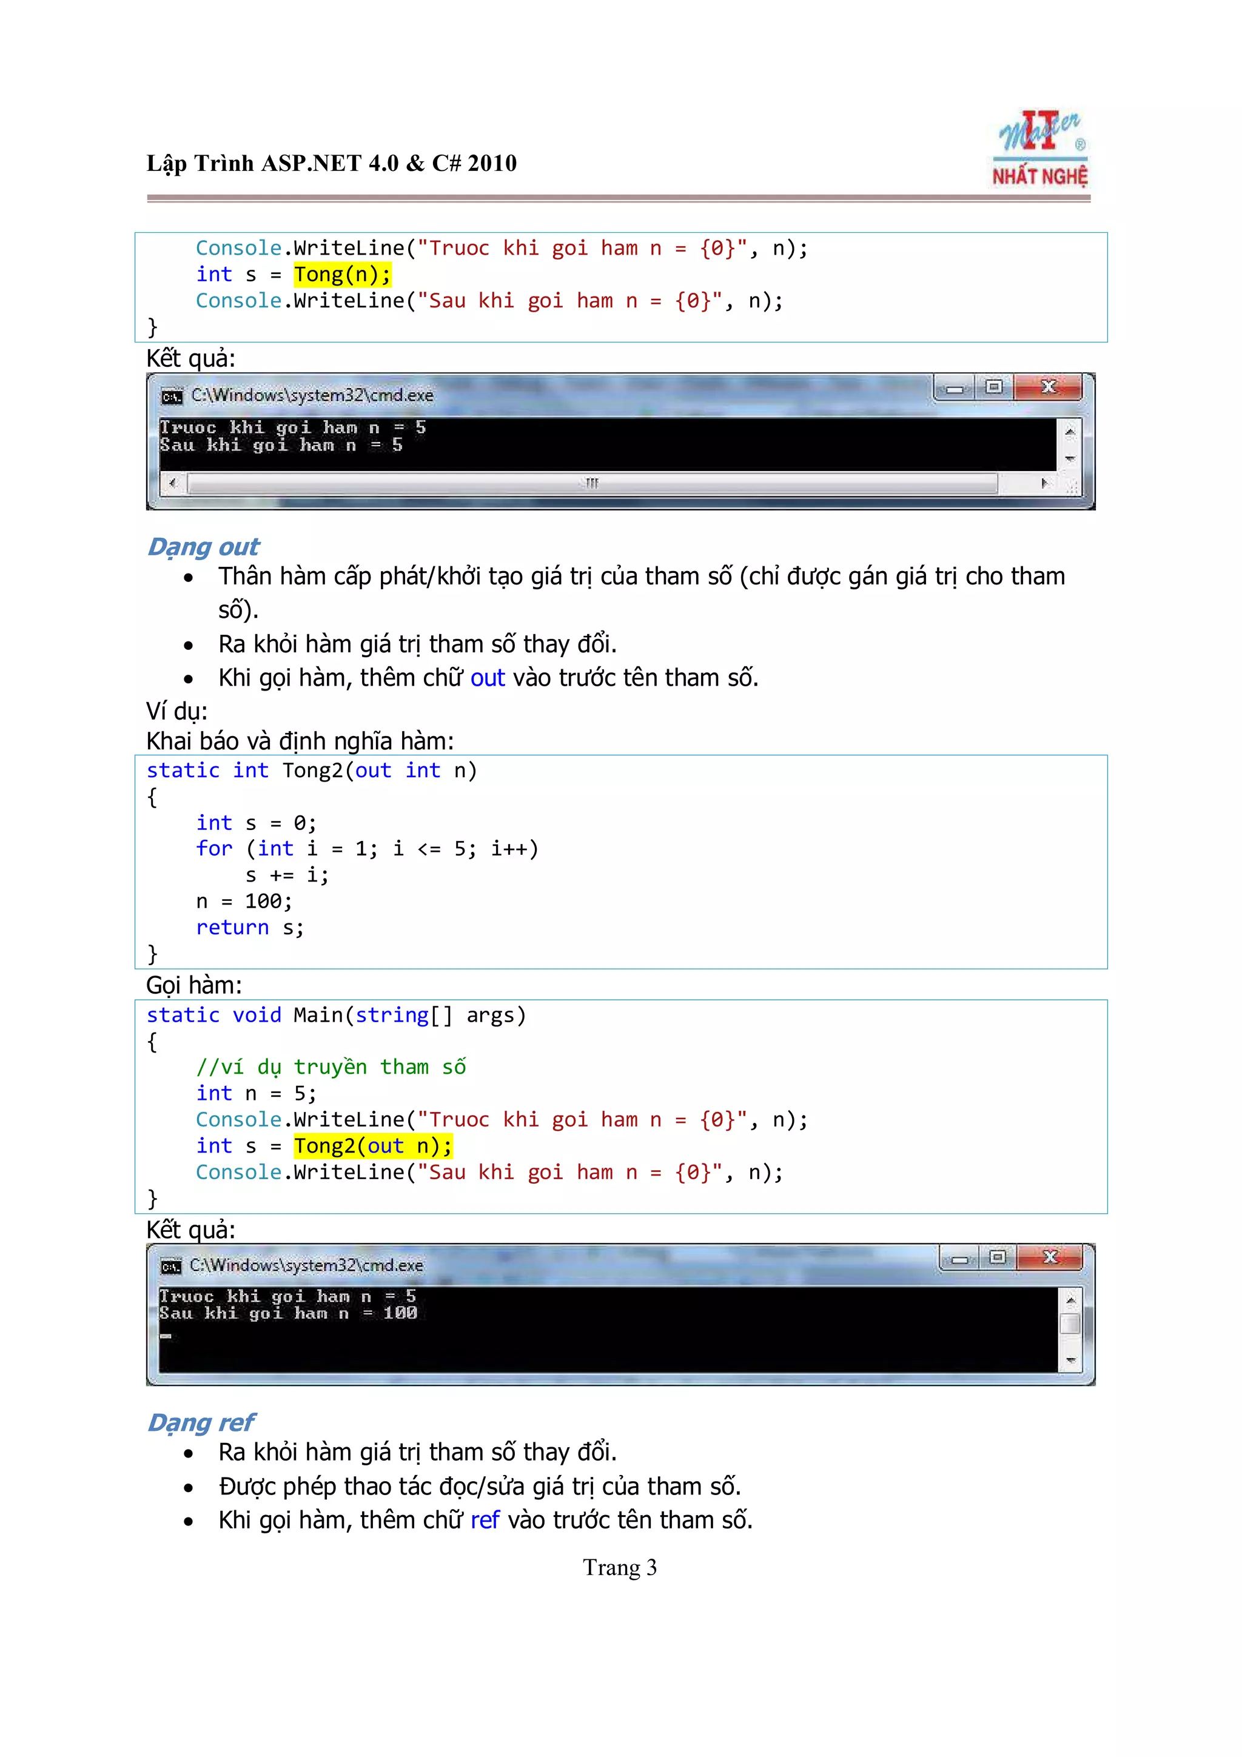Click 'Sau khi goi ham n = 5' console output

(x=281, y=444)
